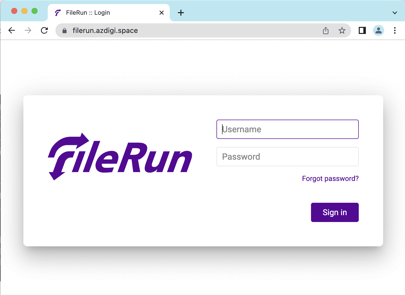Open the Chrome profile avatar
This screenshot has width=405, height=295.
(379, 30)
